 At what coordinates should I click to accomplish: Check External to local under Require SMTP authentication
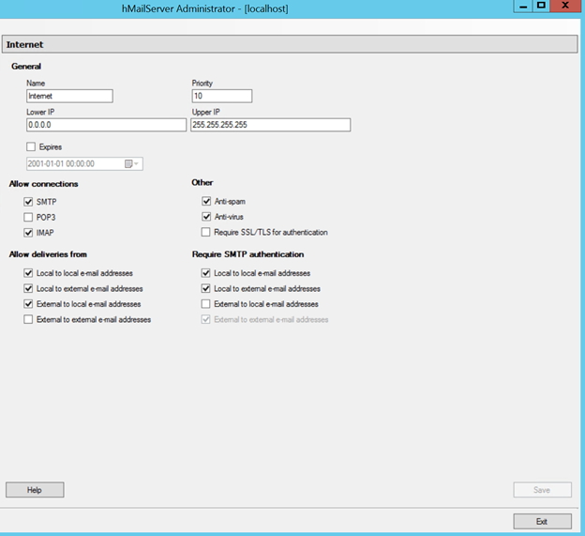205,304
